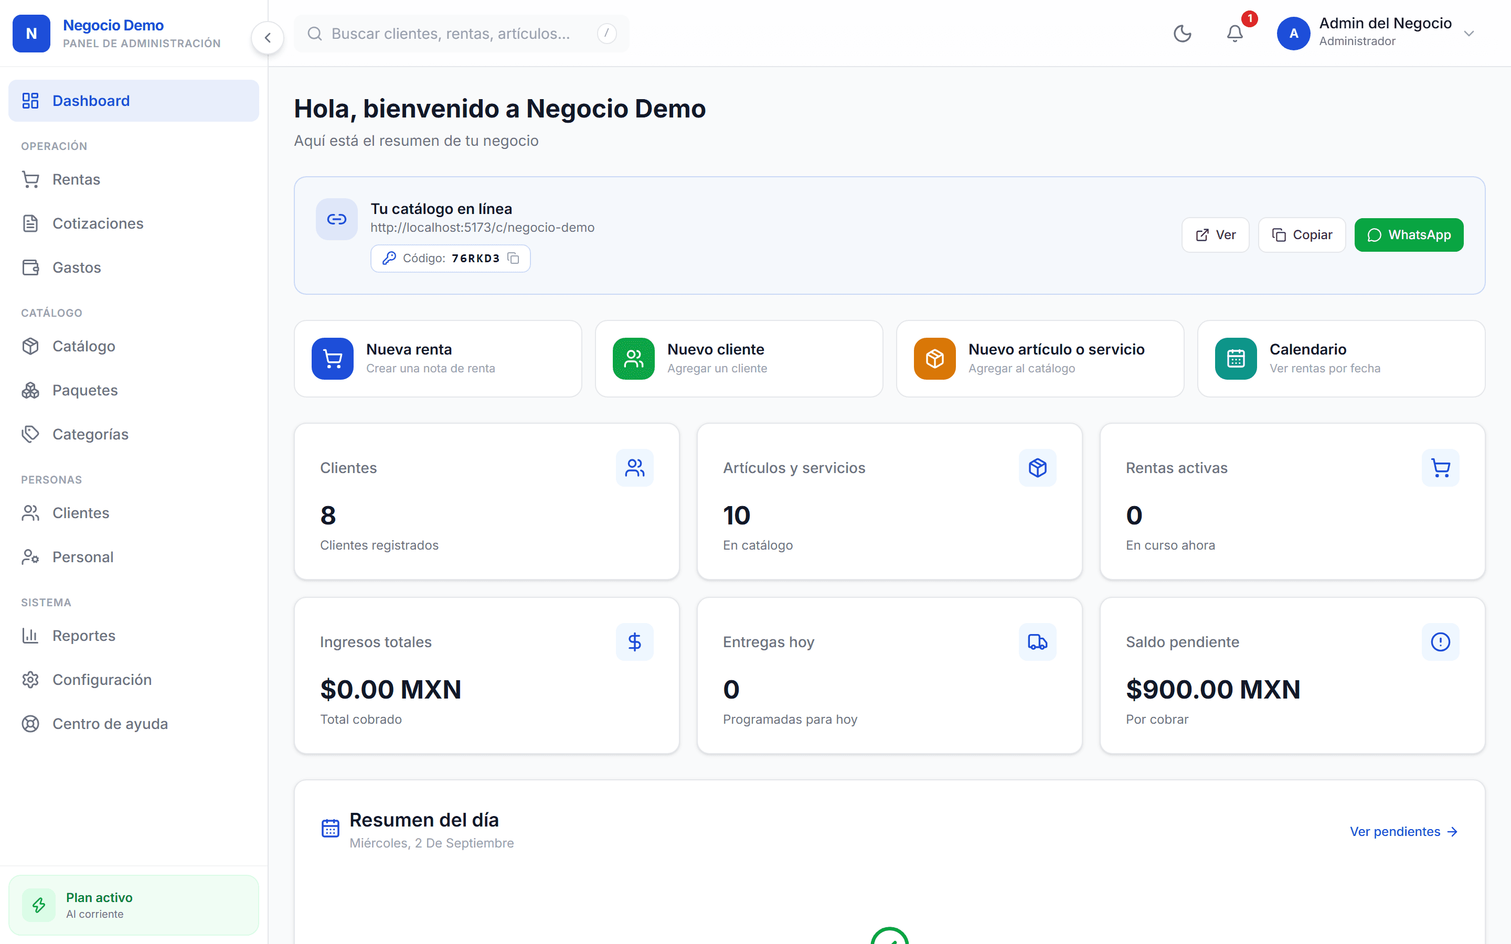Image resolution: width=1511 pixels, height=944 pixels.
Task: Click the Artículos y servicios cube icon
Action: pyautogui.click(x=1037, y=468)
